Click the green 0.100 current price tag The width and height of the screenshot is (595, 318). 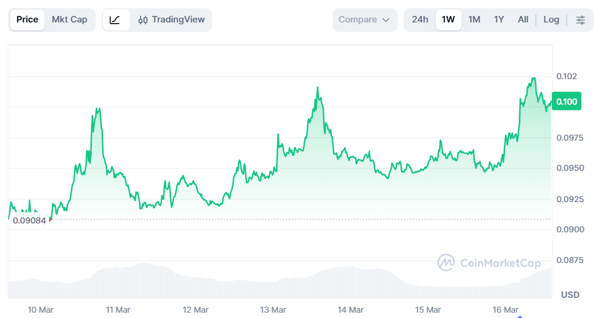tap(567, 102)
